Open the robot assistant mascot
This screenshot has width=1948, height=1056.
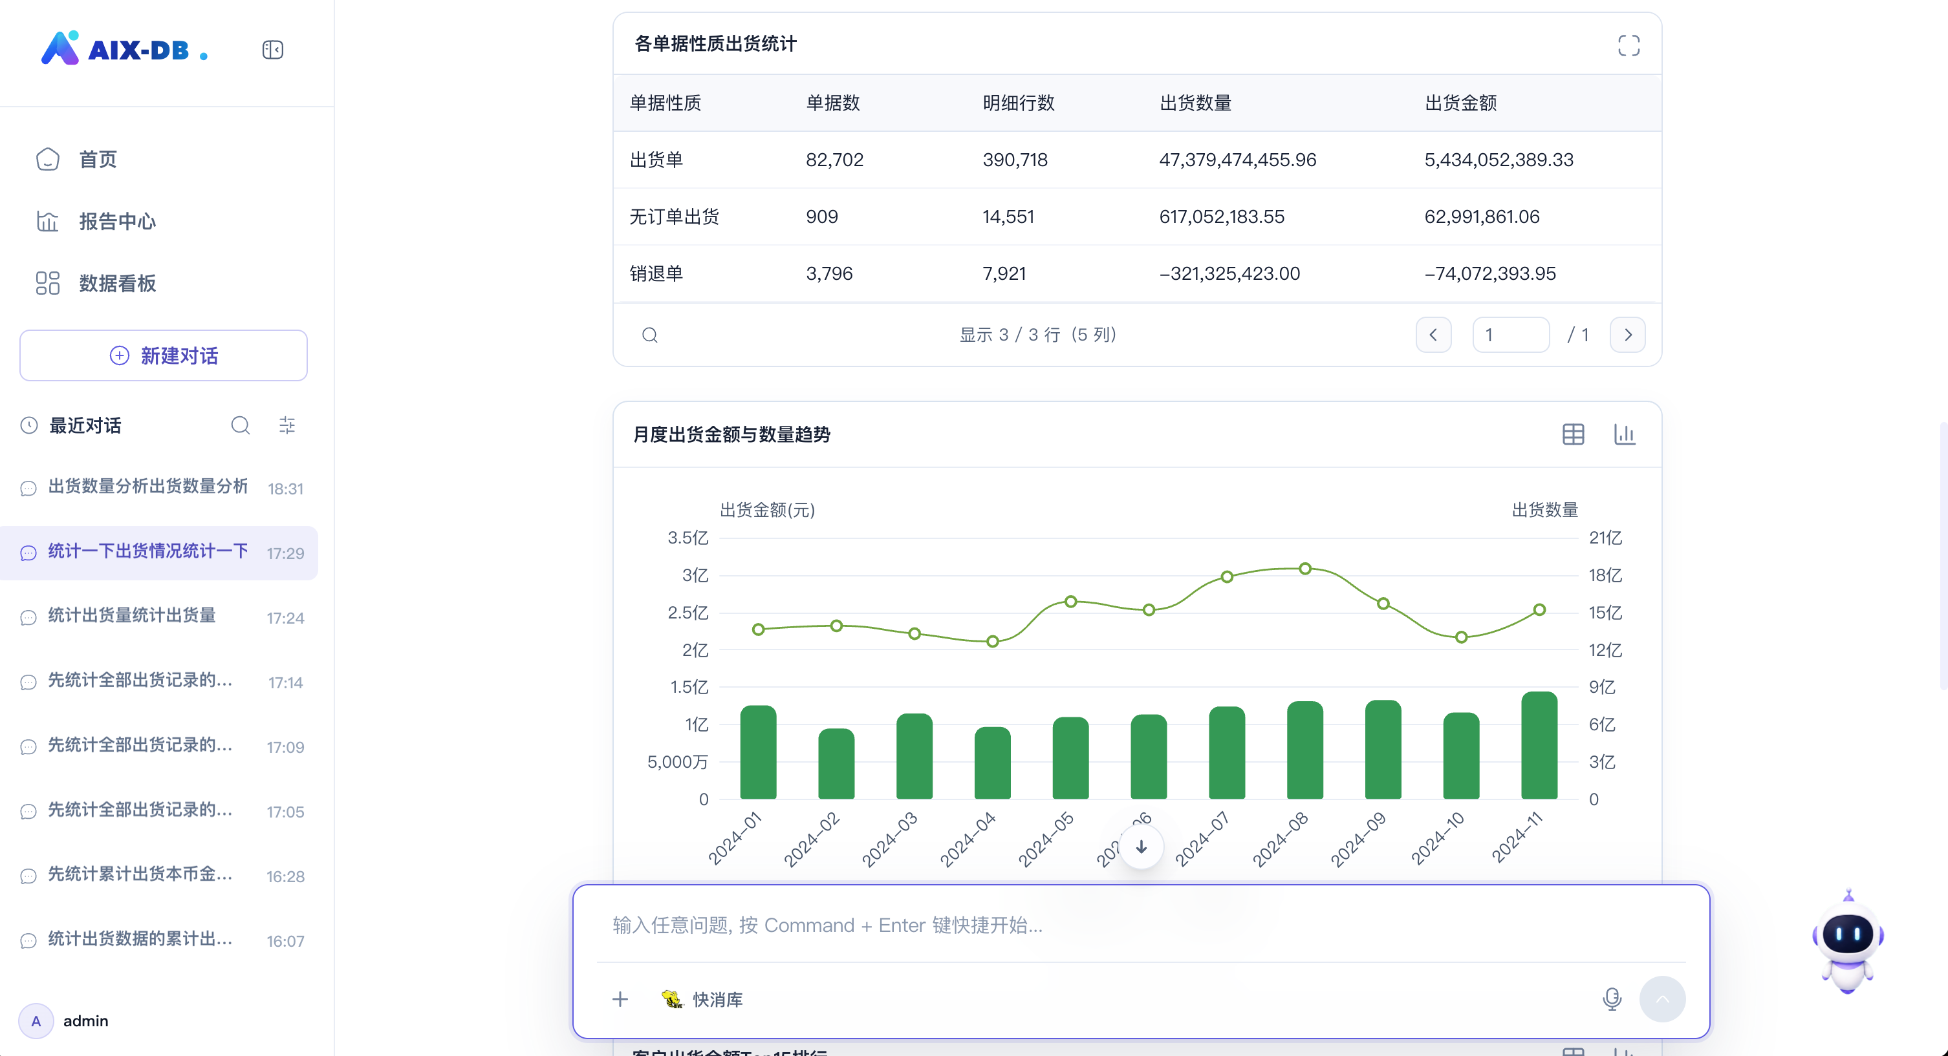(1847, 943)
